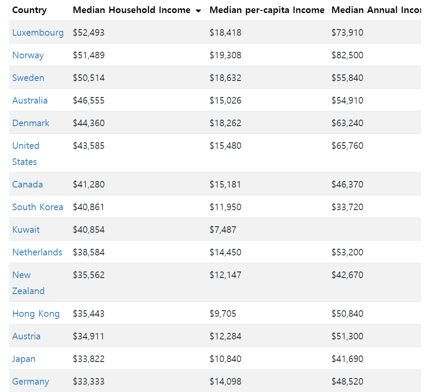Sort by Median per-capita Income header
The image size is (425, 392).
tap(267, 10)
